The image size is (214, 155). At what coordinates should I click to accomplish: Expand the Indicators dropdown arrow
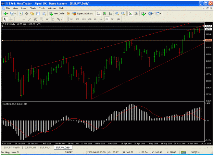point(146,13)
